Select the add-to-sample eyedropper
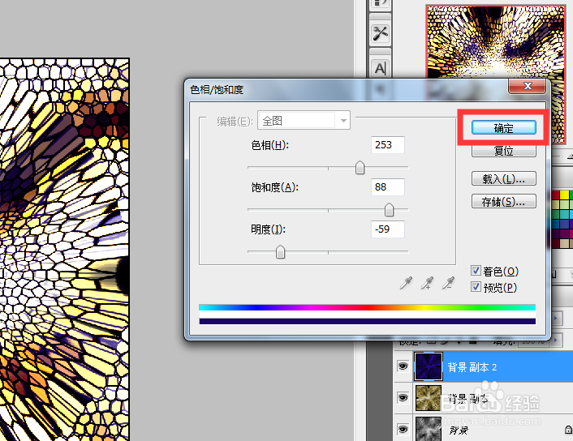The width and height of the screenshot is (573, 441). (427, 283)
